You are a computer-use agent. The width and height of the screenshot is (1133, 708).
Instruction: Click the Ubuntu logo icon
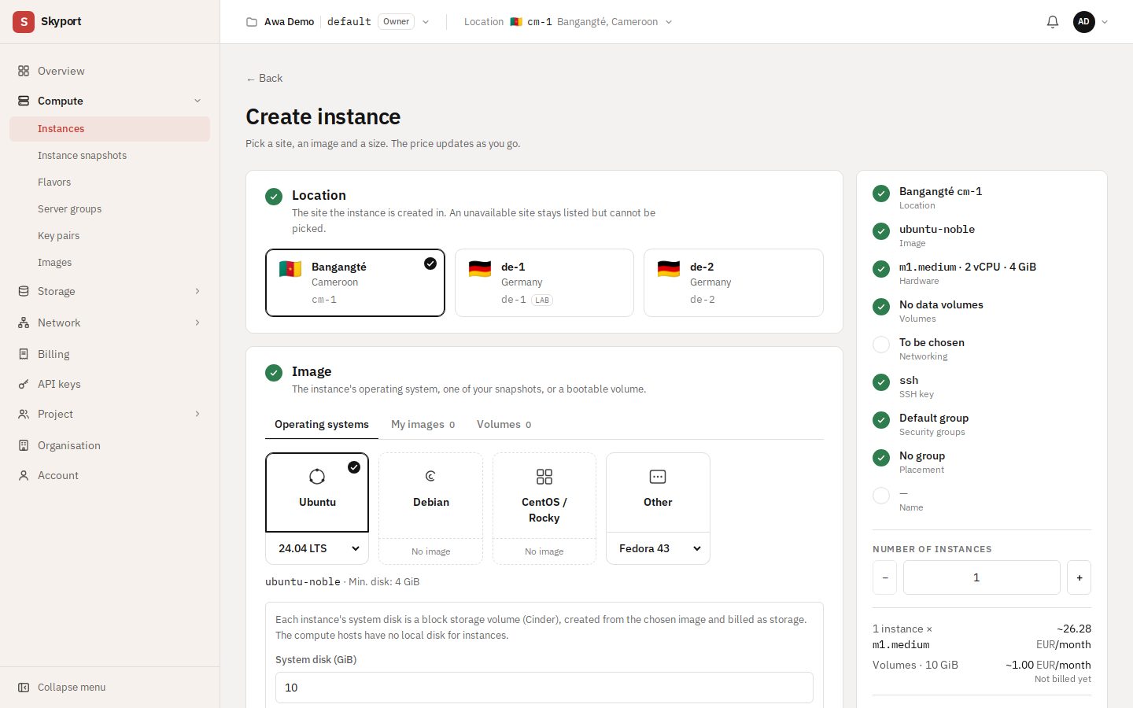(317, 477)
